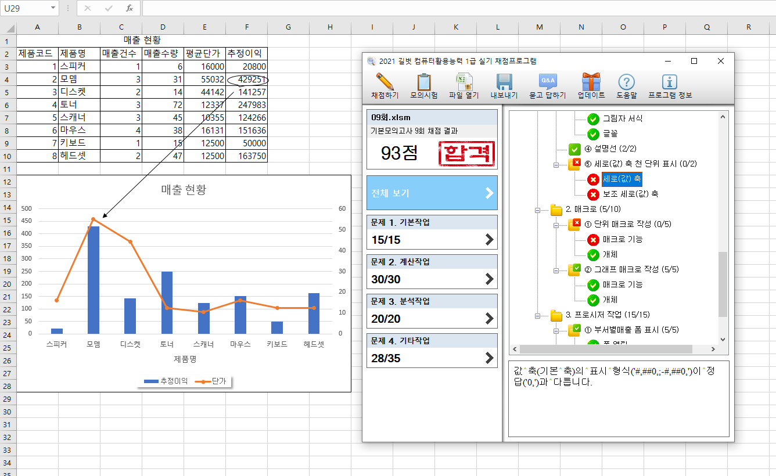Click the 업데이트 gift box icon

point(591,82)
